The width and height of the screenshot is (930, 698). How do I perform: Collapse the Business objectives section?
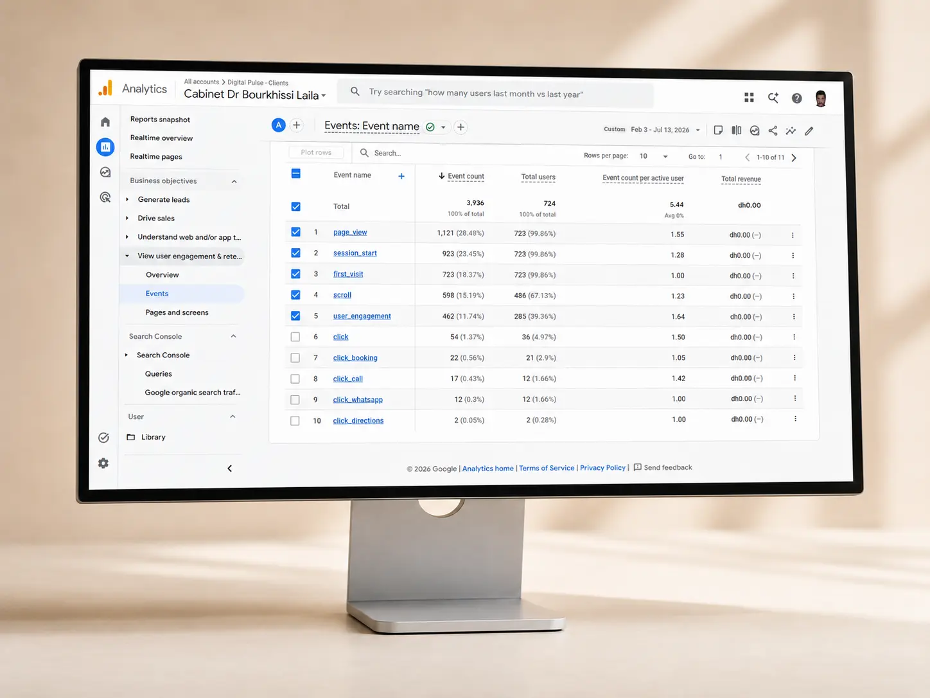click(234, 182)
